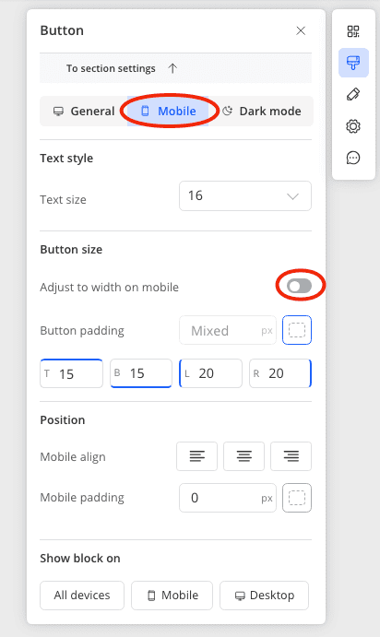Show block on Mobile only
Image resolution: width=380 pixels, height=637 pixels.
point(172,596)
